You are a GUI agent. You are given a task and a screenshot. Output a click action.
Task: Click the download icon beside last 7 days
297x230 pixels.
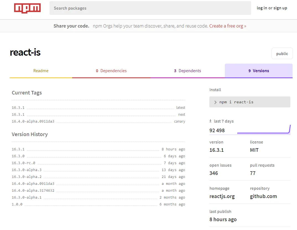coord(210,121)
